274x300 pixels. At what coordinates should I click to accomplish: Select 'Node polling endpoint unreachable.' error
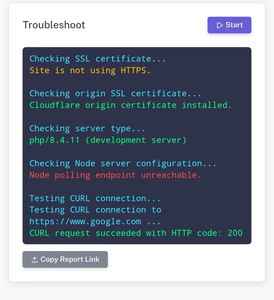115,175
